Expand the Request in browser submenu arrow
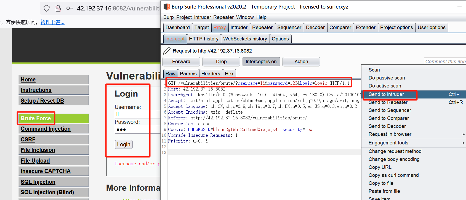466x200 pixels. tap(464, 134)
